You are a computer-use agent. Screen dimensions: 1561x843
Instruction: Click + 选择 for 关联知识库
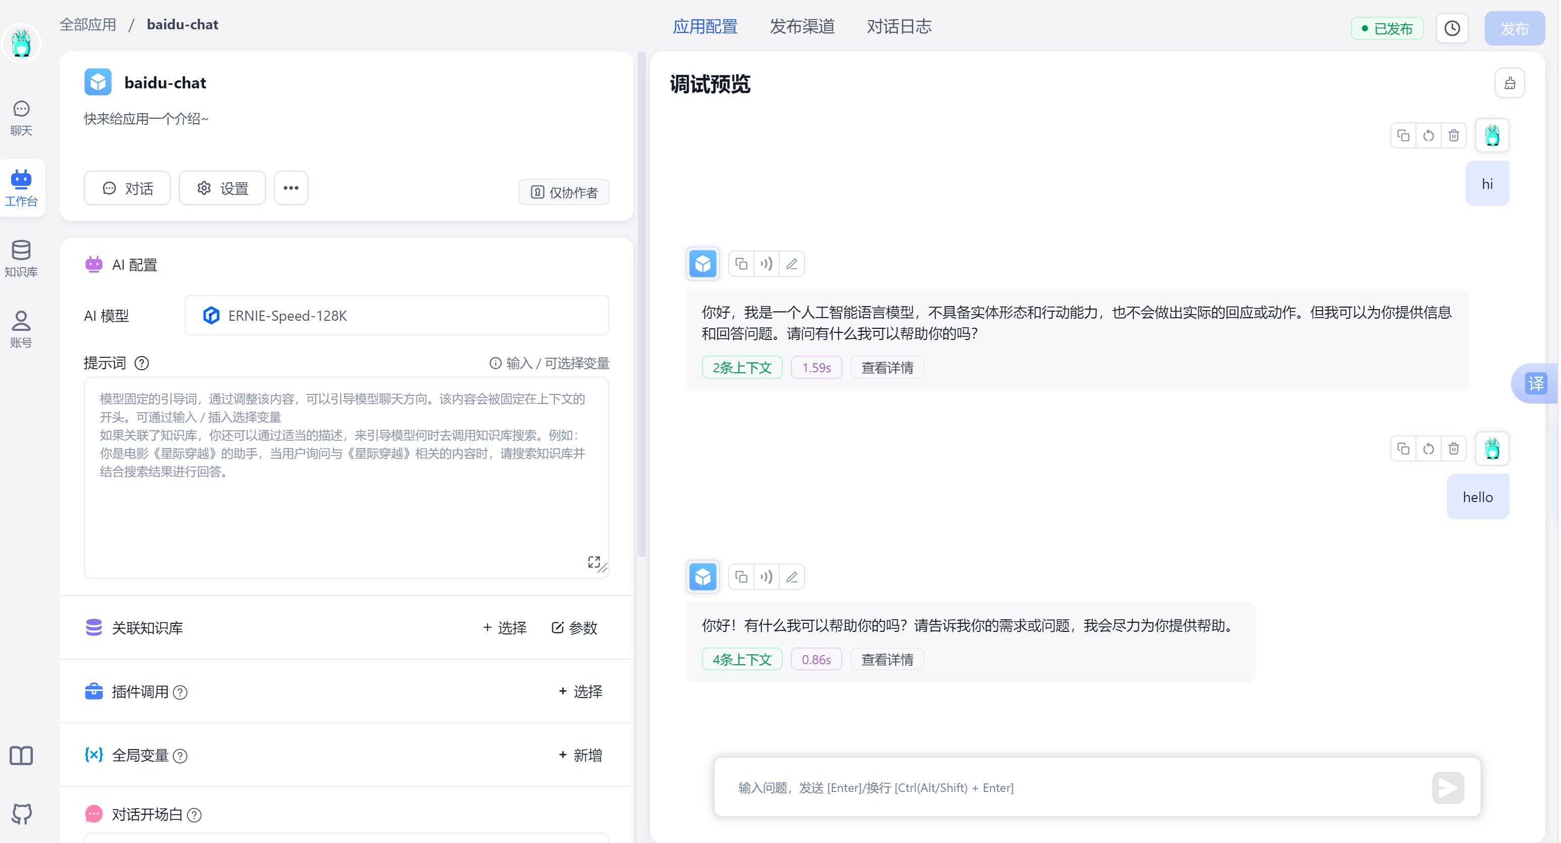504,627
